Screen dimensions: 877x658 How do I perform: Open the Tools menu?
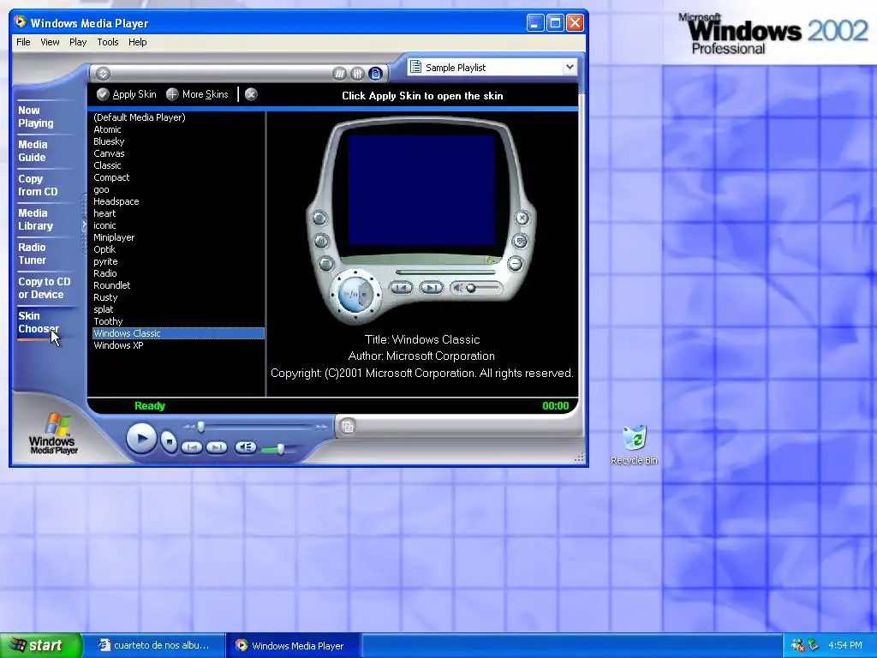107,42
